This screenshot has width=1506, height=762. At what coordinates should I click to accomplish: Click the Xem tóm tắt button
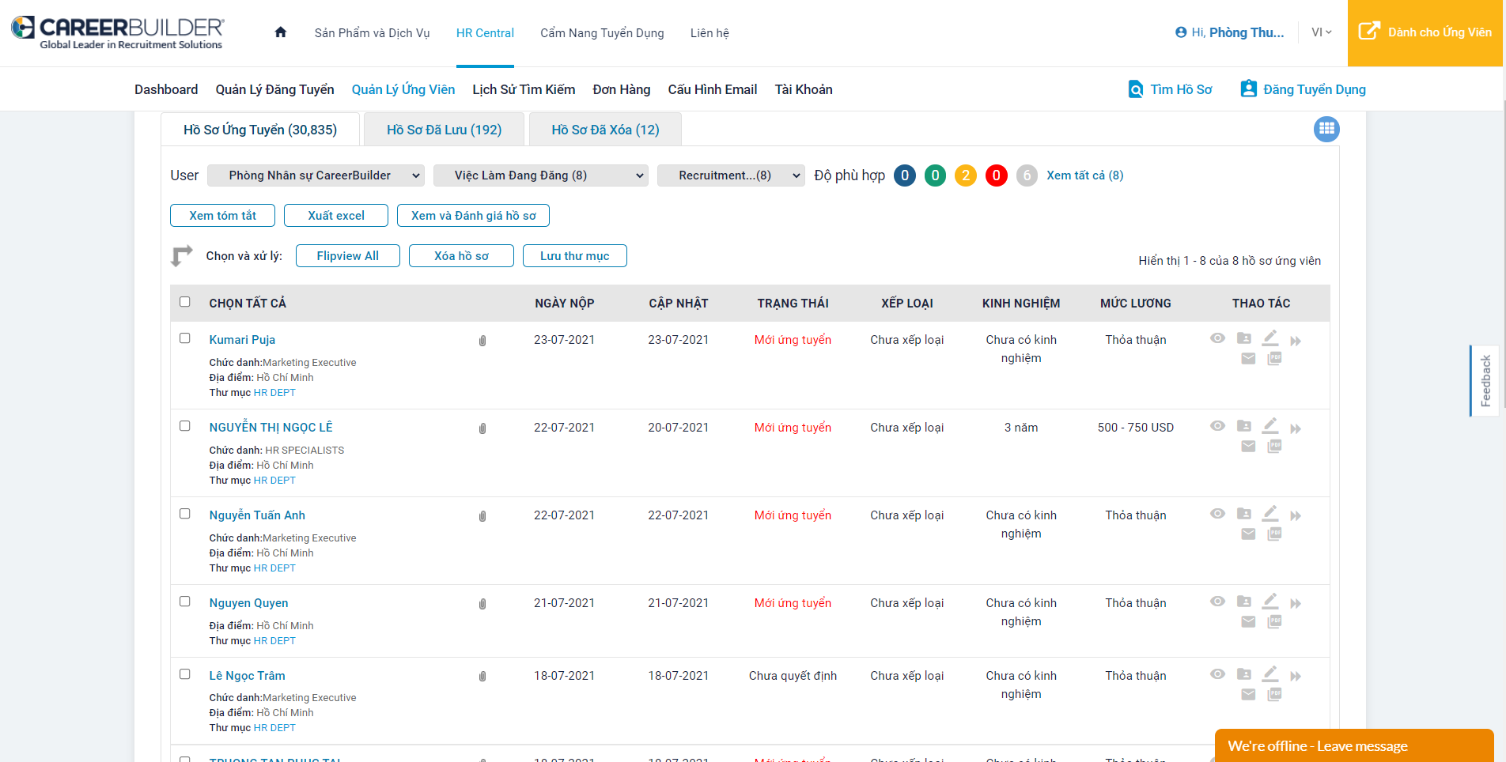coord(223,216)
